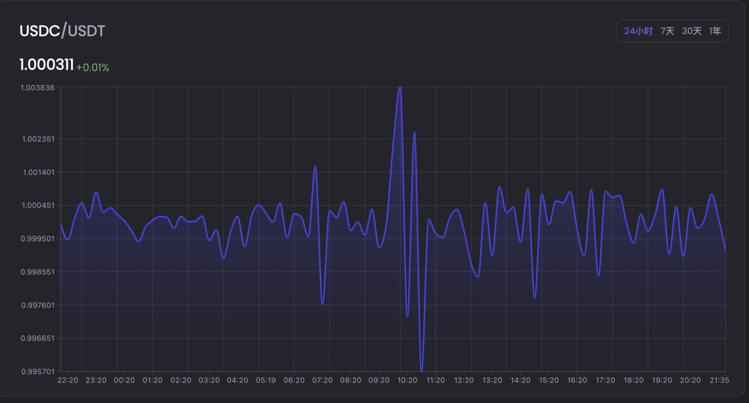Click the 0.995701 y-axis label
This screenshot has width=749, height=403.
point(37,371)
